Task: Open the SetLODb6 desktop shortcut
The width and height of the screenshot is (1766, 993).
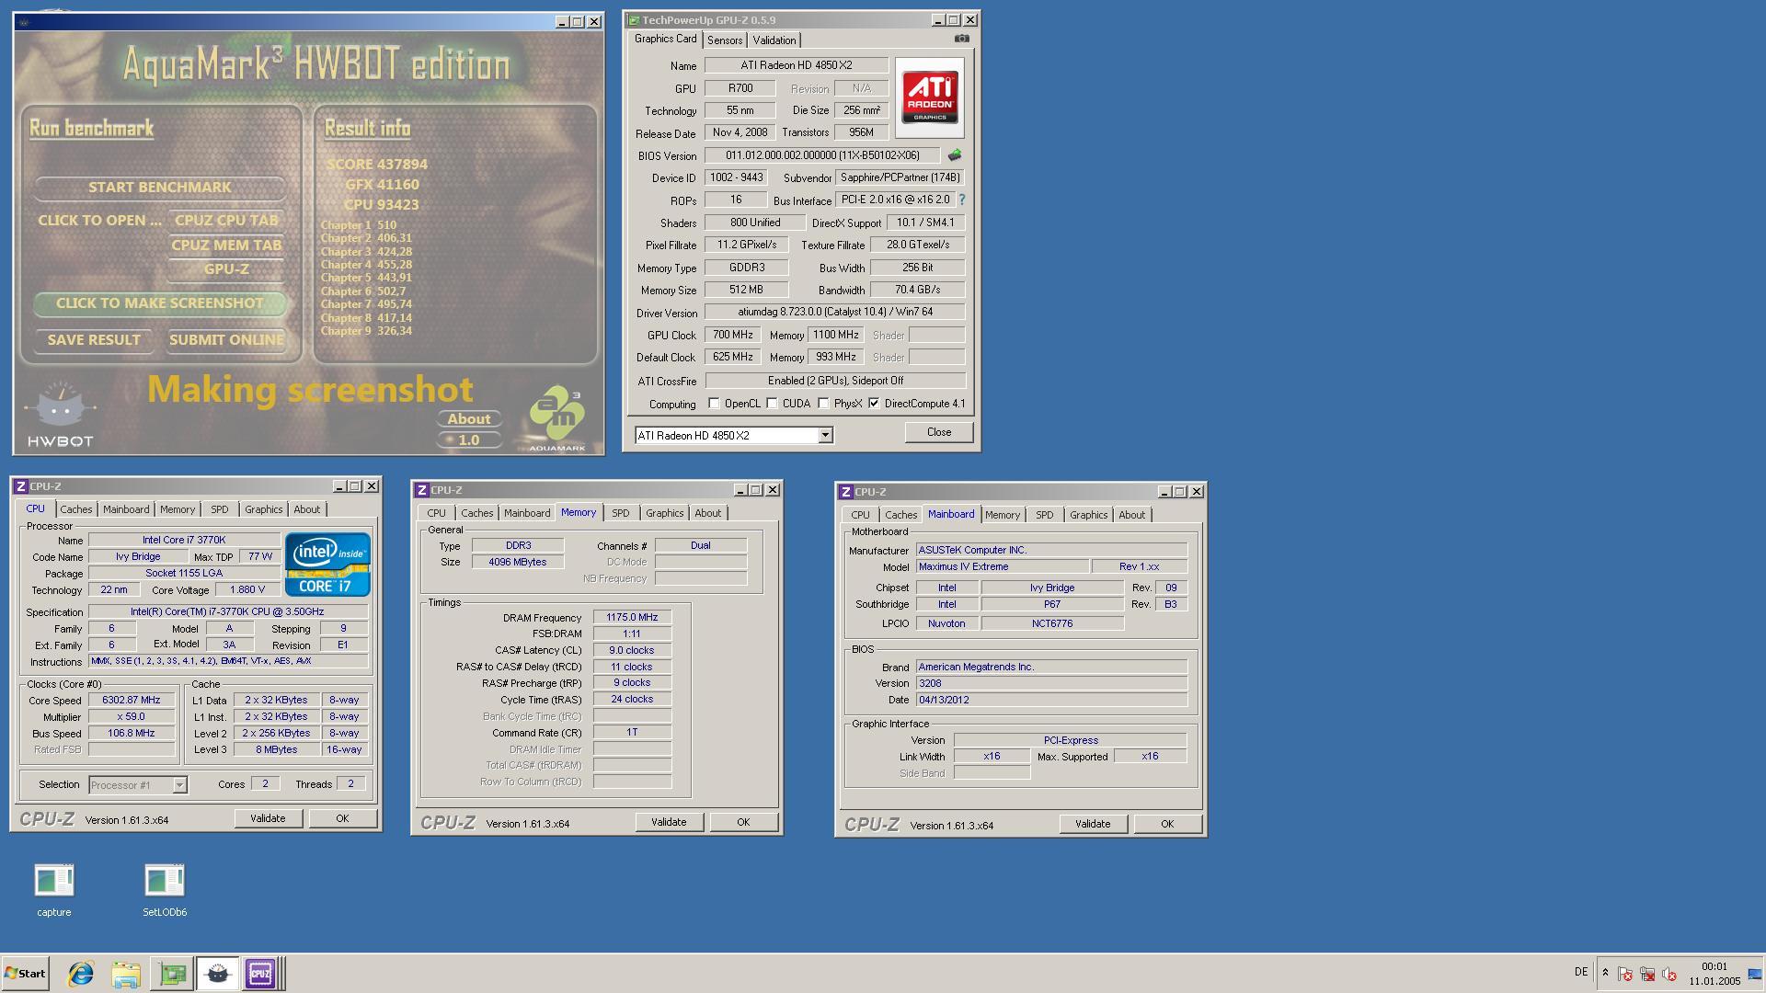Action: (165, 890)
